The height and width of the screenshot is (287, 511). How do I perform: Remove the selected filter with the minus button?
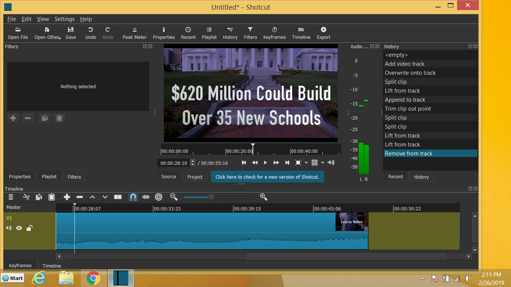pyautogui.click(x=28, y=118)
